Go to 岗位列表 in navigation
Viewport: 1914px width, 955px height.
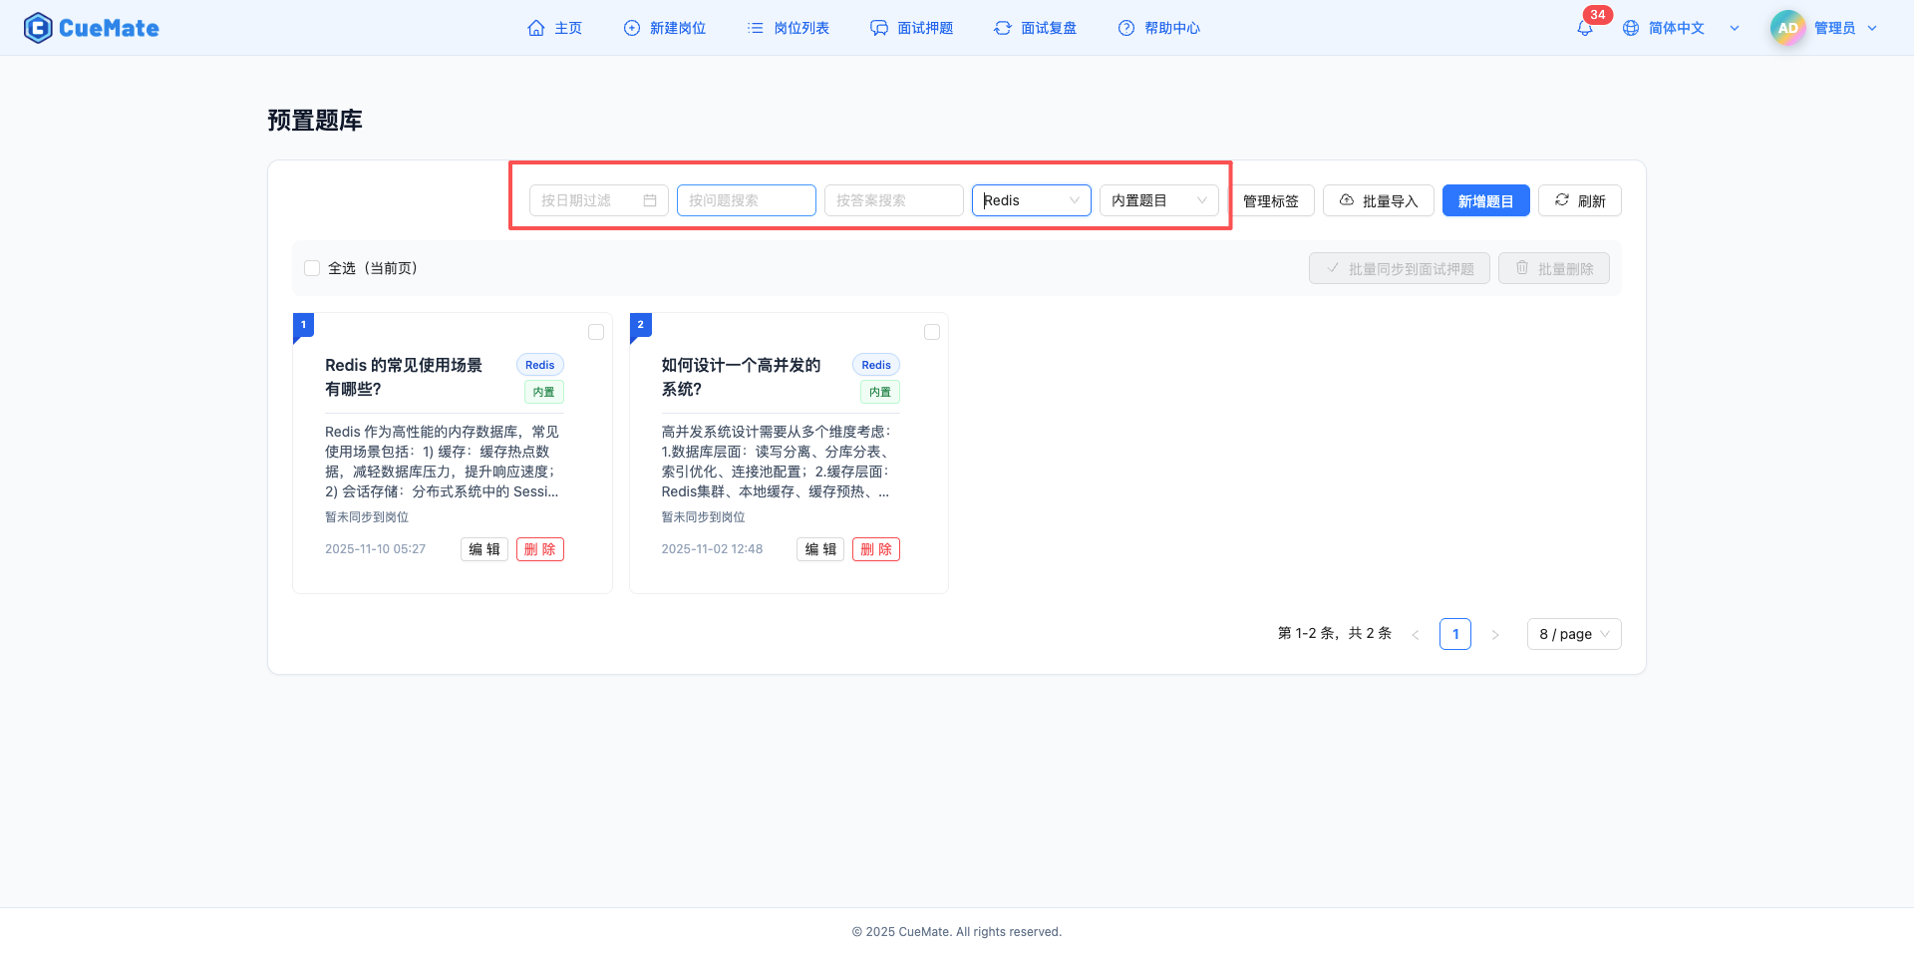[x=789, y=28]
